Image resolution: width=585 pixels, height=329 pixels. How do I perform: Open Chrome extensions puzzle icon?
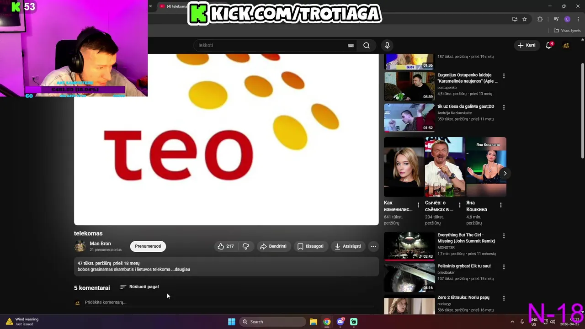pos(540,19)
